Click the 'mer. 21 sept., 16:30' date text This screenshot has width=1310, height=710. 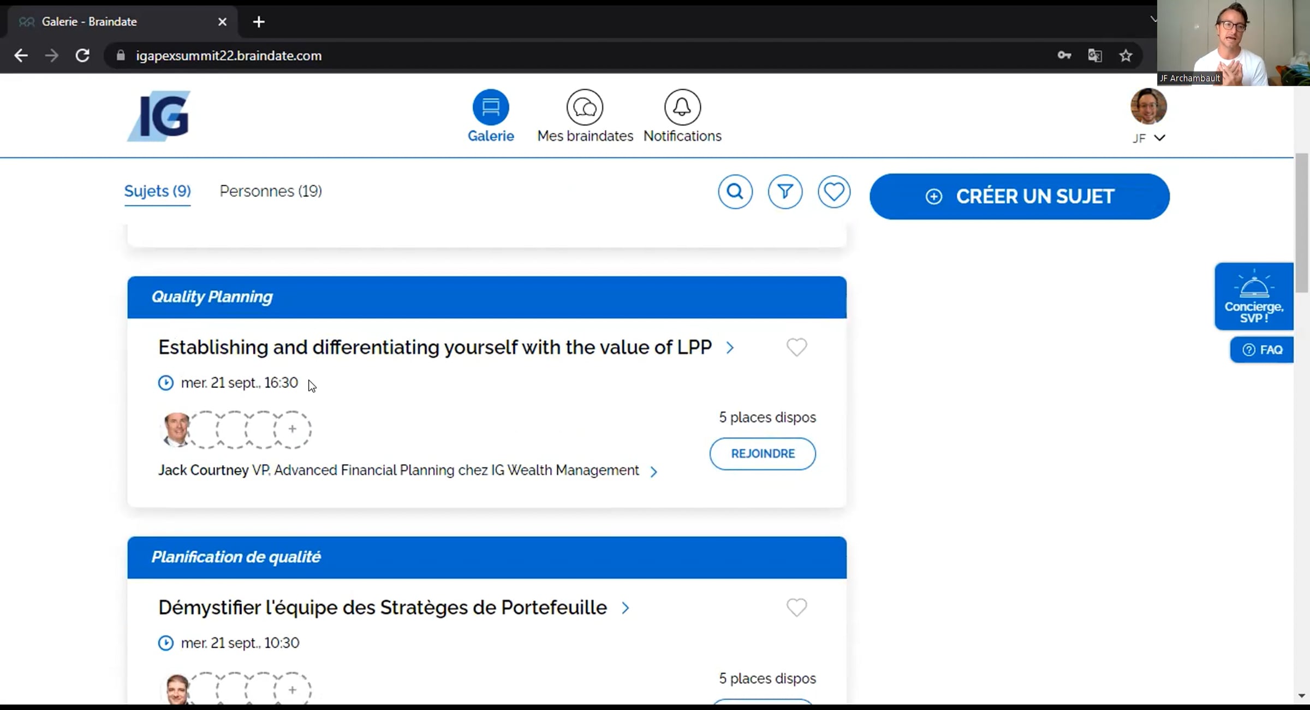(x=240, y=383)
